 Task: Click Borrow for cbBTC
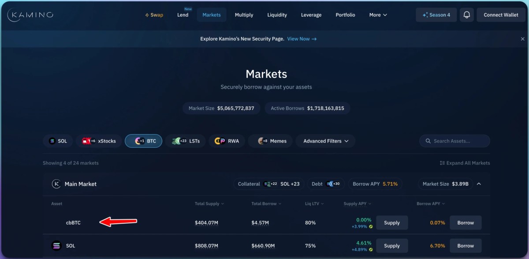[x=466, y=223]
